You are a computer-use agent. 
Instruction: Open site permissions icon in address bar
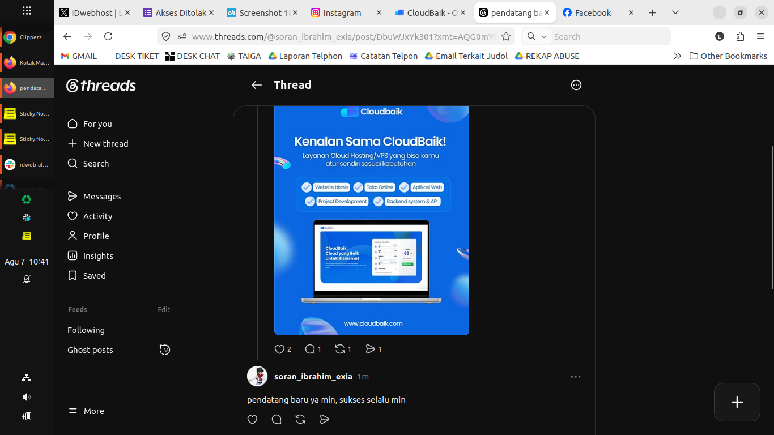point(182,36)
